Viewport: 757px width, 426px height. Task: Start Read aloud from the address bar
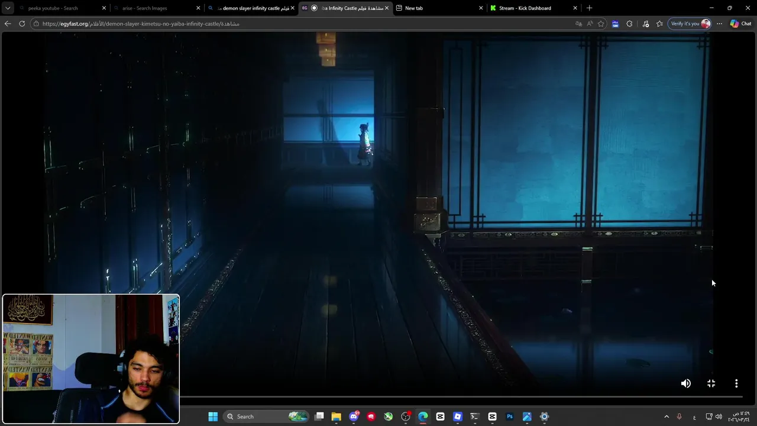tap(590, 24)
